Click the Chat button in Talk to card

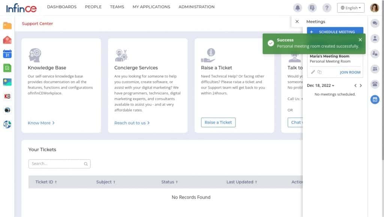click(295, 122)
